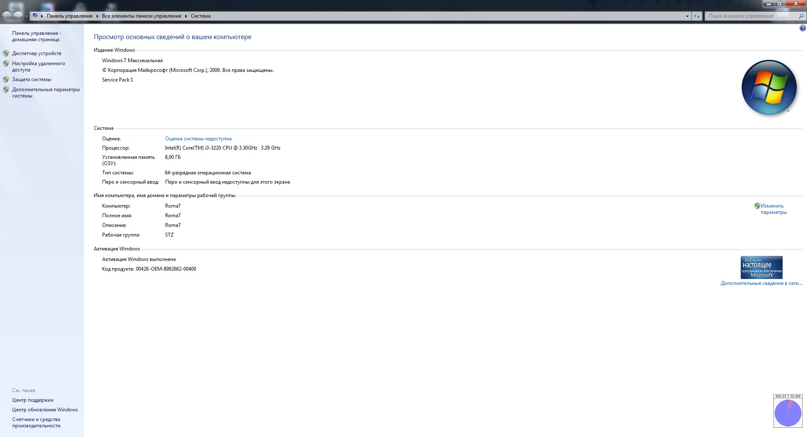
Task: Expand the arrow before 'Панель управления' breadcrumb
Action: (42, 16)
